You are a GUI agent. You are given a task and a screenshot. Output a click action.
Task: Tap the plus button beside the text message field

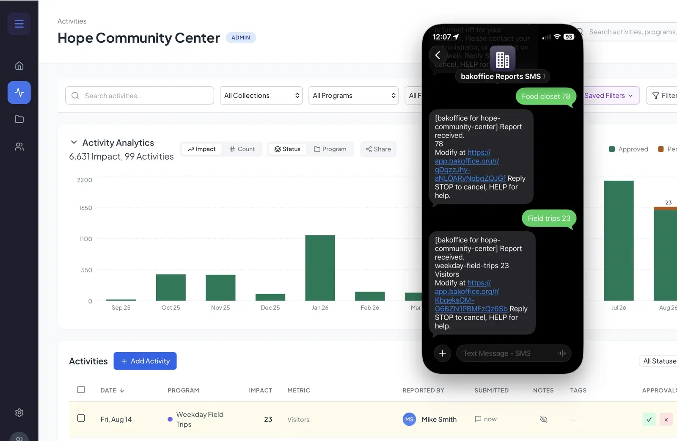click(x=443, y=353)
